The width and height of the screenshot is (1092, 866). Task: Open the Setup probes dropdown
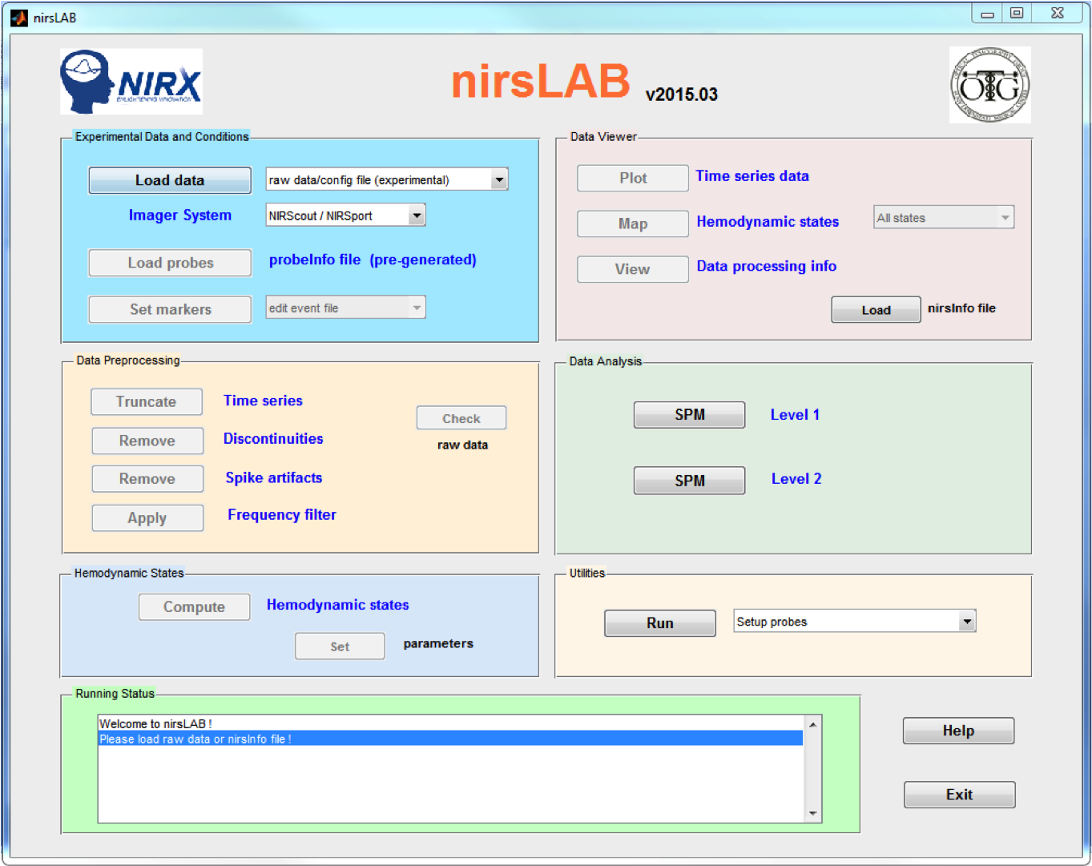pos(855,622)
